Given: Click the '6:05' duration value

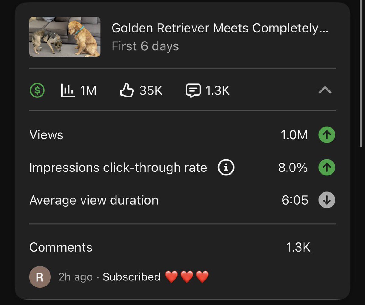Looking at the screenshot, I should 295,200.
